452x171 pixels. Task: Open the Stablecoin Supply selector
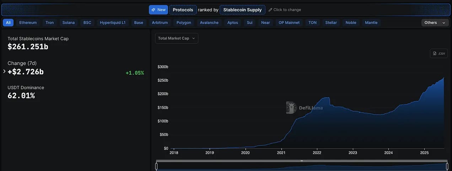(242, 10)
